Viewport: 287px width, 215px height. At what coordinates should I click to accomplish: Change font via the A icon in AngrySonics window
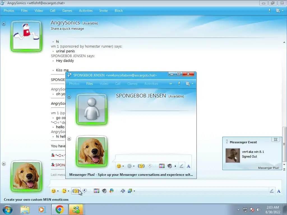pos(279,191)
